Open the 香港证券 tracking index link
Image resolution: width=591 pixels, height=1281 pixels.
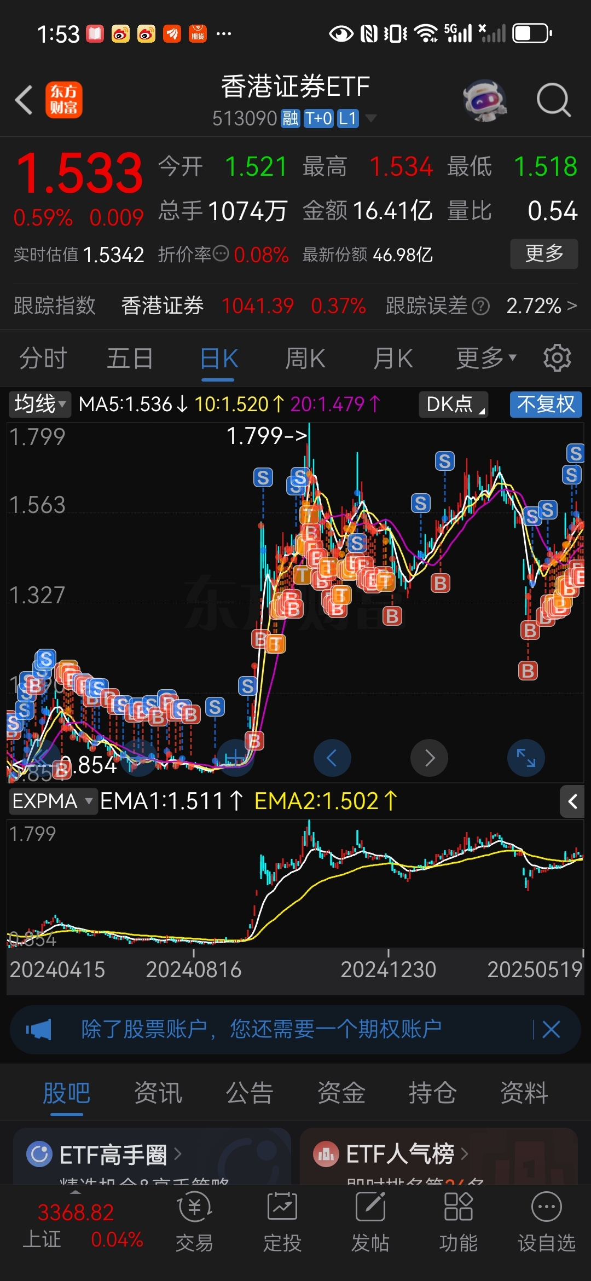point(162,306)
